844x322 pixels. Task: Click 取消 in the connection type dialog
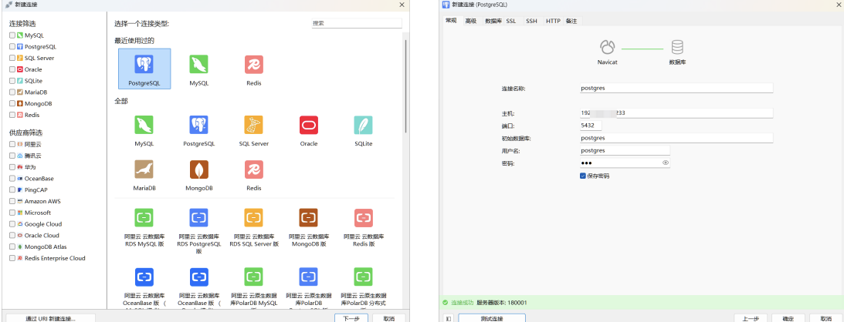390,318
